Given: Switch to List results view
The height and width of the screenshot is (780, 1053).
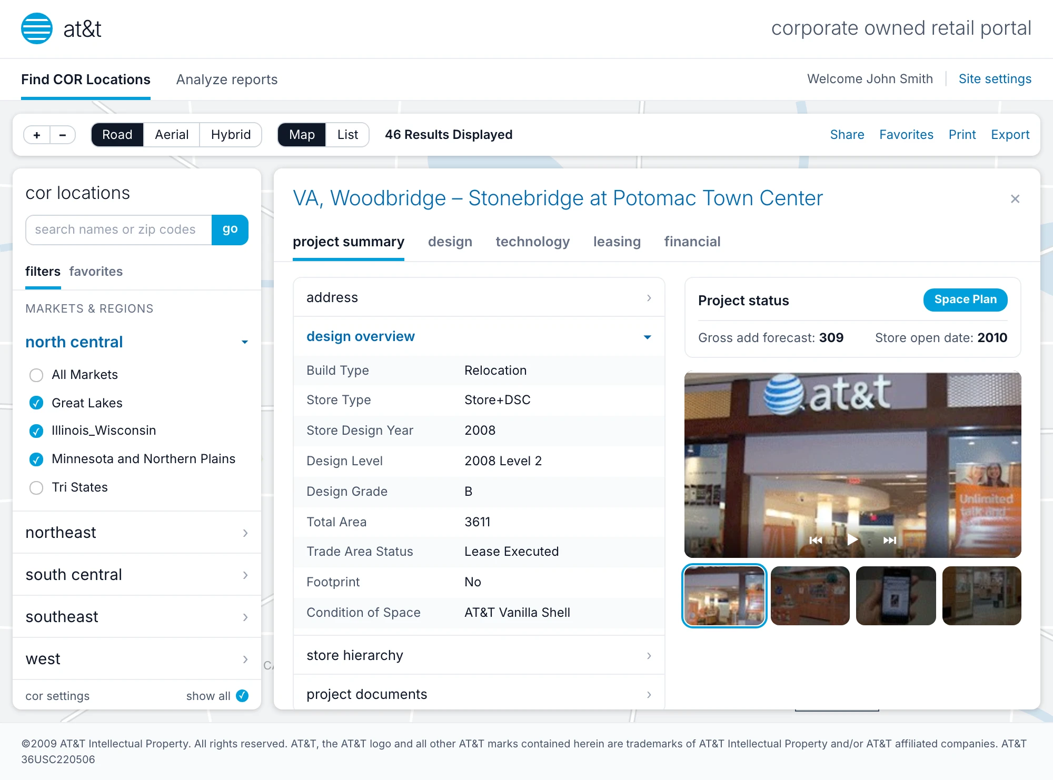Looking at the screenshot, I should tap(347, 135).
